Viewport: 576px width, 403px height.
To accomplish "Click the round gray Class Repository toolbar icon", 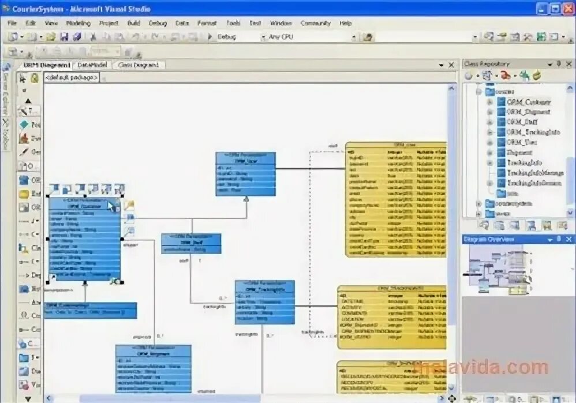I will click(x=469, y=76).
